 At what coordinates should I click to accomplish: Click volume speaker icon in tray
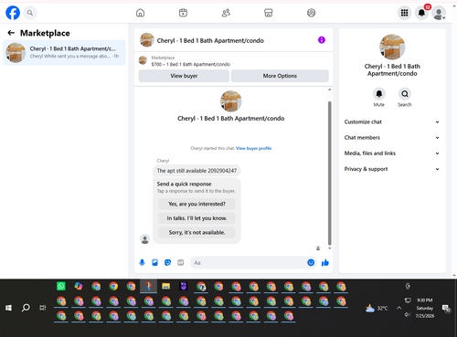coord(408,314)
